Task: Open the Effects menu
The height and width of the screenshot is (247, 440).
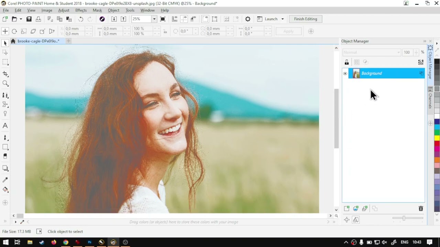Action: pyautogui.click(x=81, y=10)
